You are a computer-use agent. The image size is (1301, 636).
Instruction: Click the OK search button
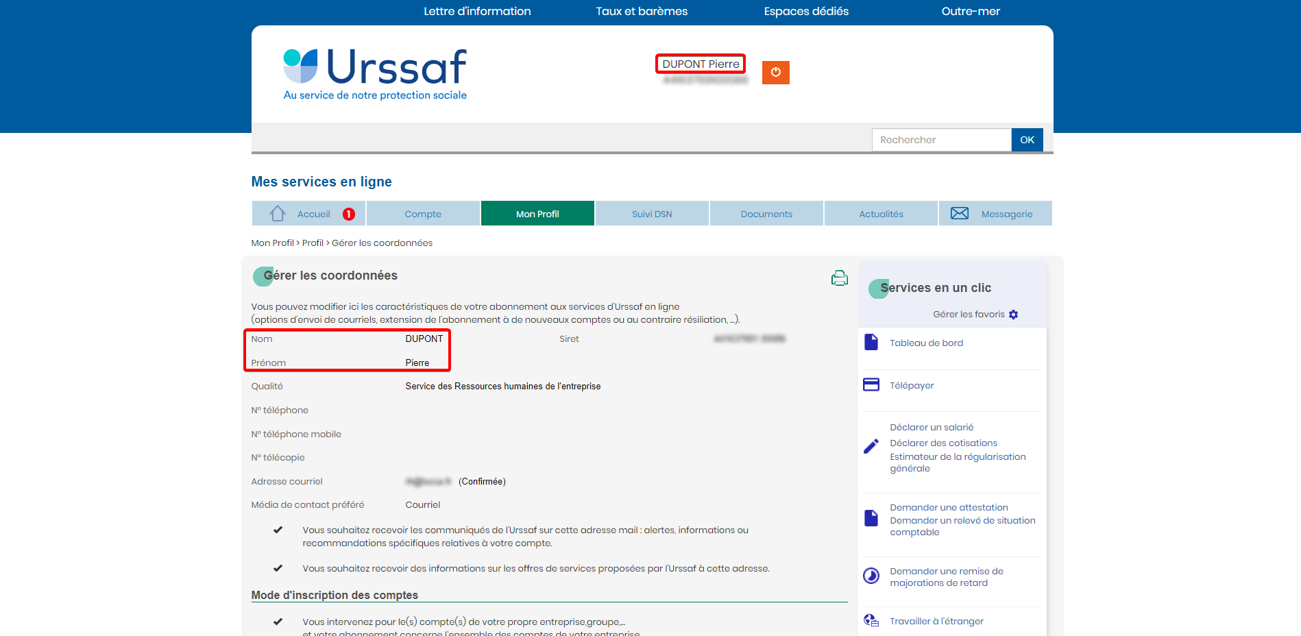click(x=1027, y=140)
